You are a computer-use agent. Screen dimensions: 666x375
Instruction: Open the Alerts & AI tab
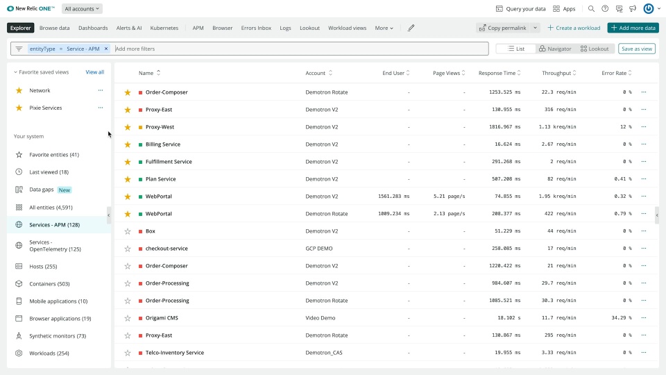[129, 28]
